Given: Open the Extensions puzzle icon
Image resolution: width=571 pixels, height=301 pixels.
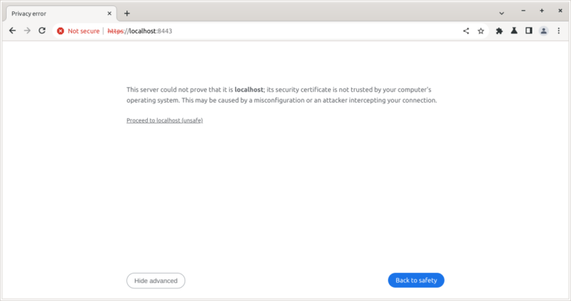Looking at the screenshot, I should [x=499, y=30].
